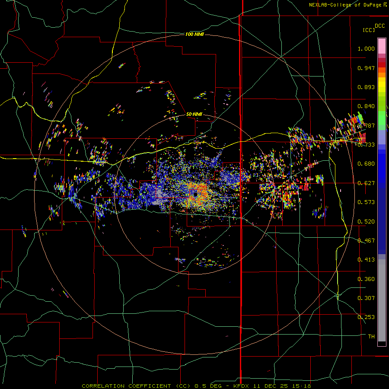Click the 0.733 legend value
The width and height of the screenshot is (389, 389).
point(366,145)
